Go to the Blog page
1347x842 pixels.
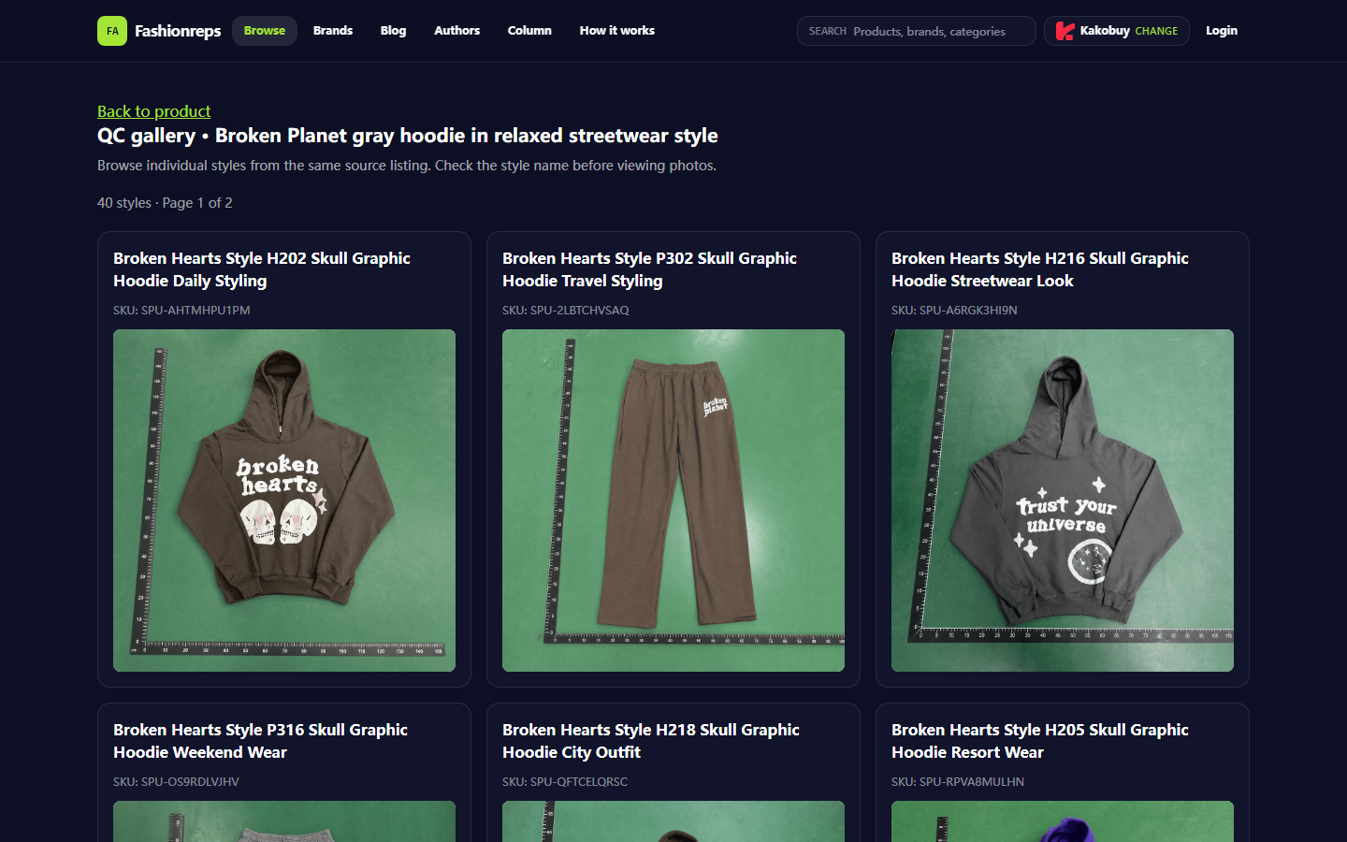point(393,31)
